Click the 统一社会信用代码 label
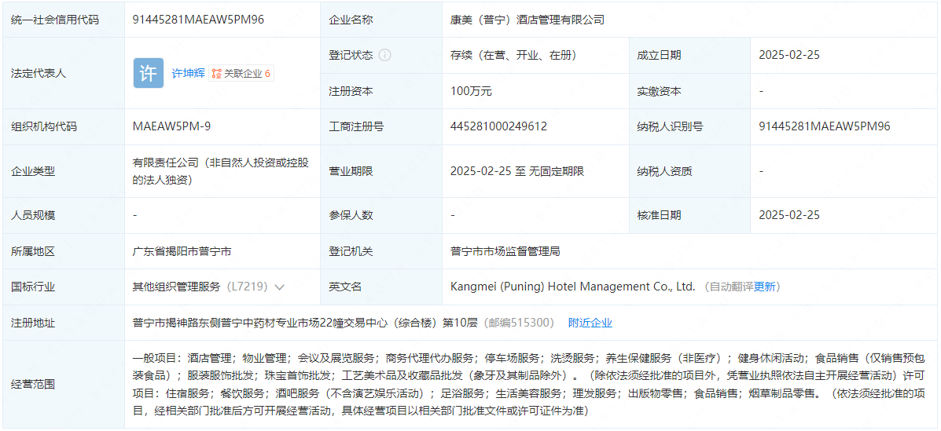The height and width of the screenshot is (431, 941). pyautogui.click(x=55, y=20)
